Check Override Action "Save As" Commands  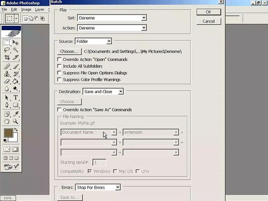point(59,109)
